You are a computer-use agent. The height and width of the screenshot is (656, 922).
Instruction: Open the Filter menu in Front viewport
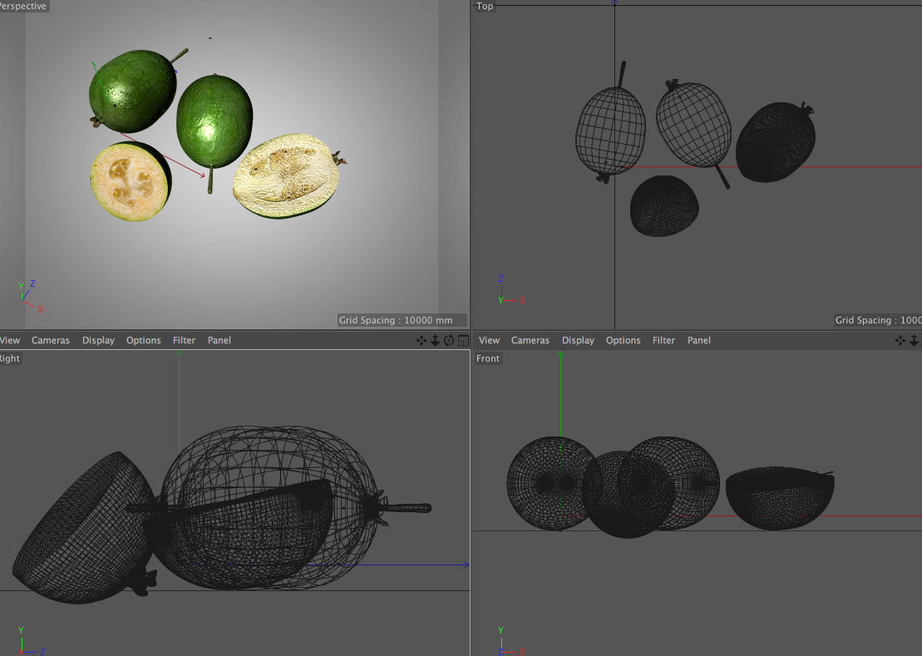tap(663, 340)
